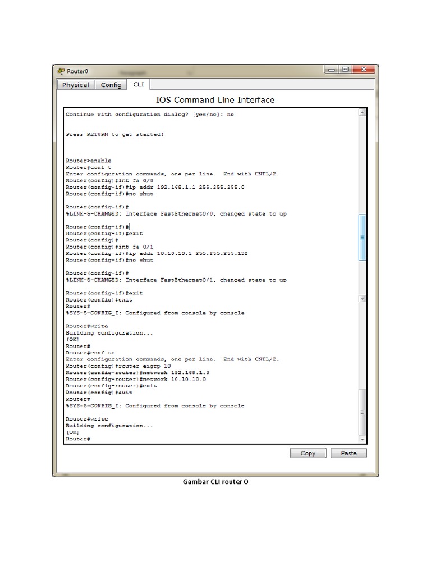Click the 'IOS Command Line Interface' heading
Screen dimensions: 431x575
click(215, 100)
